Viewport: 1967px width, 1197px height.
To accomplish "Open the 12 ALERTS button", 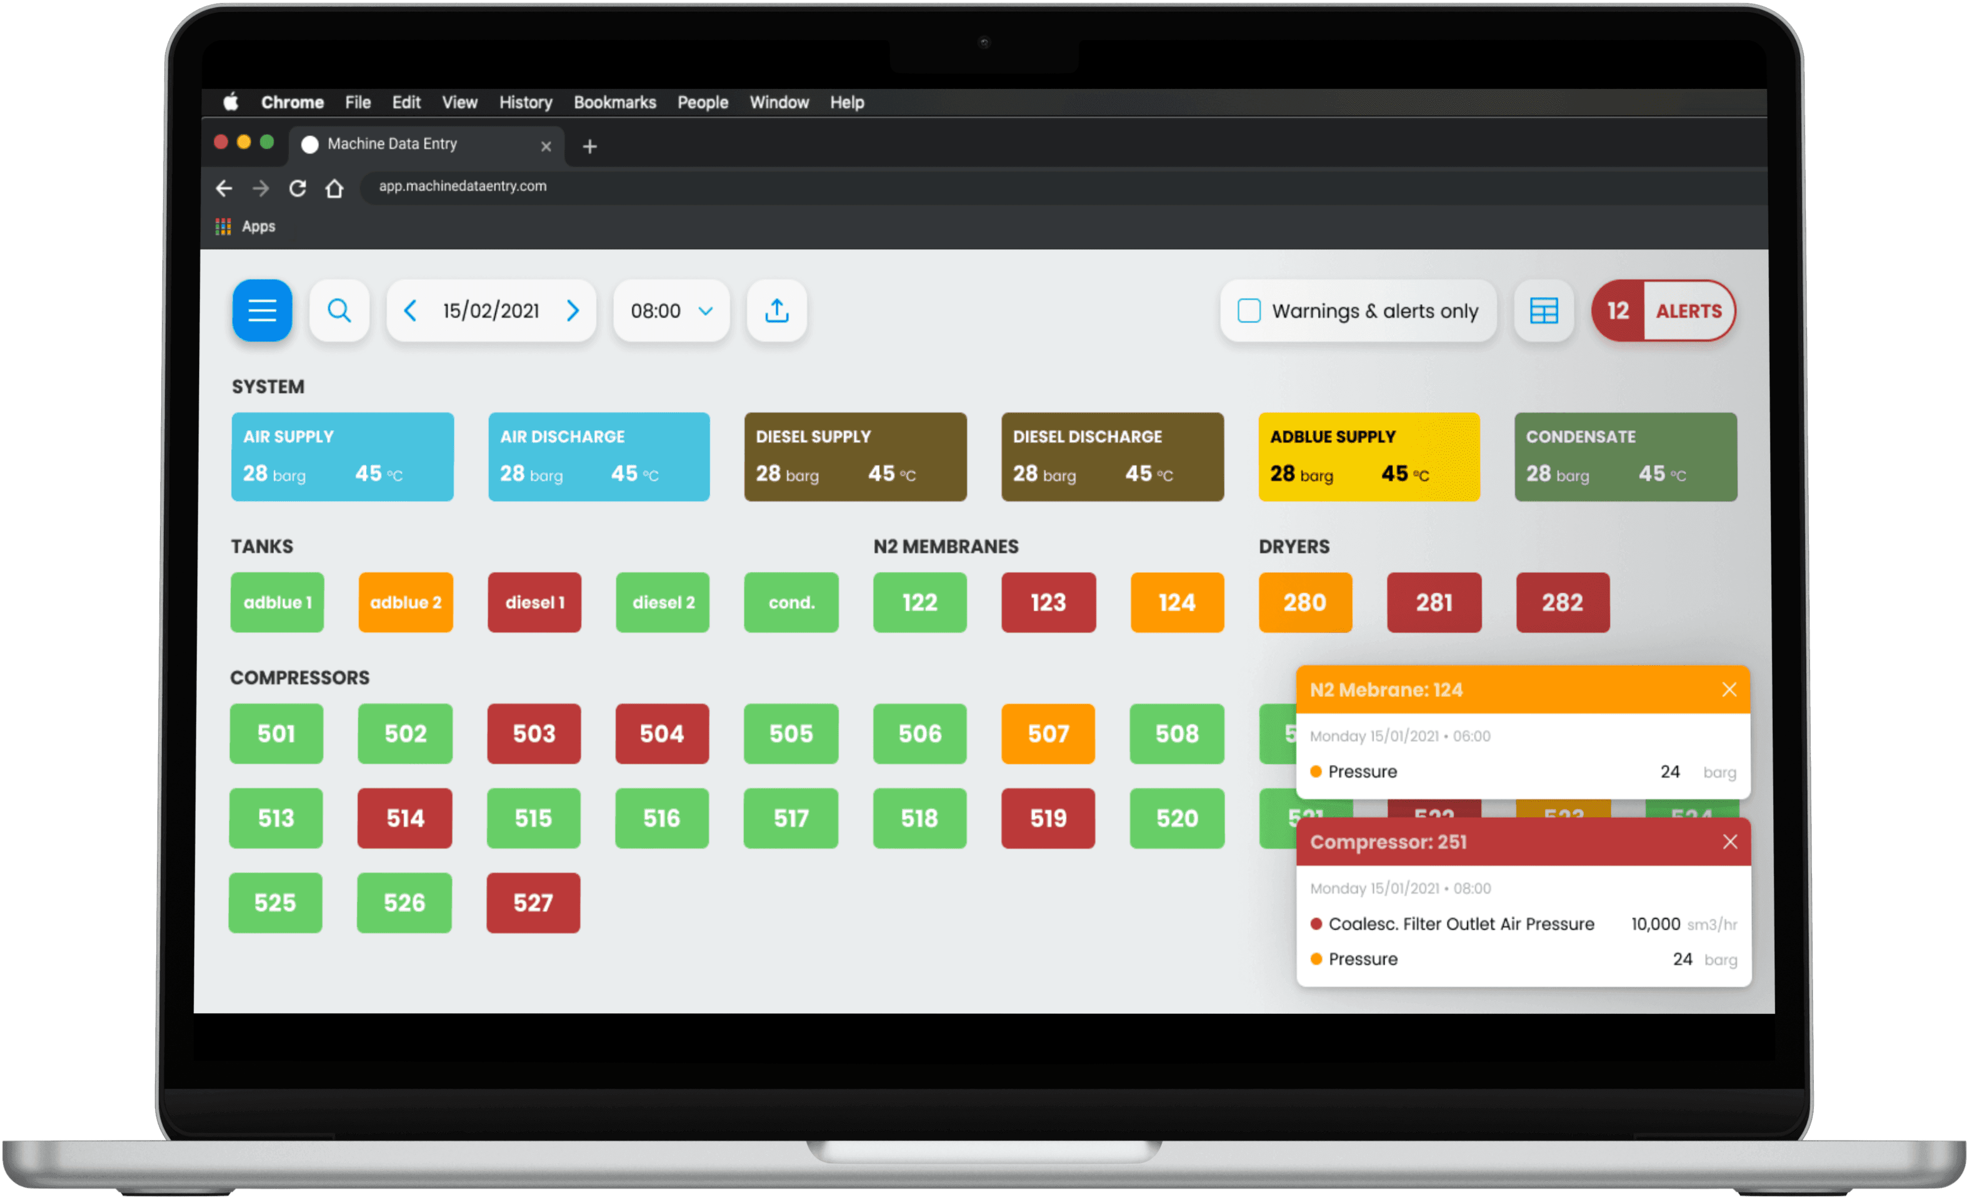I will click(1663, 310).
